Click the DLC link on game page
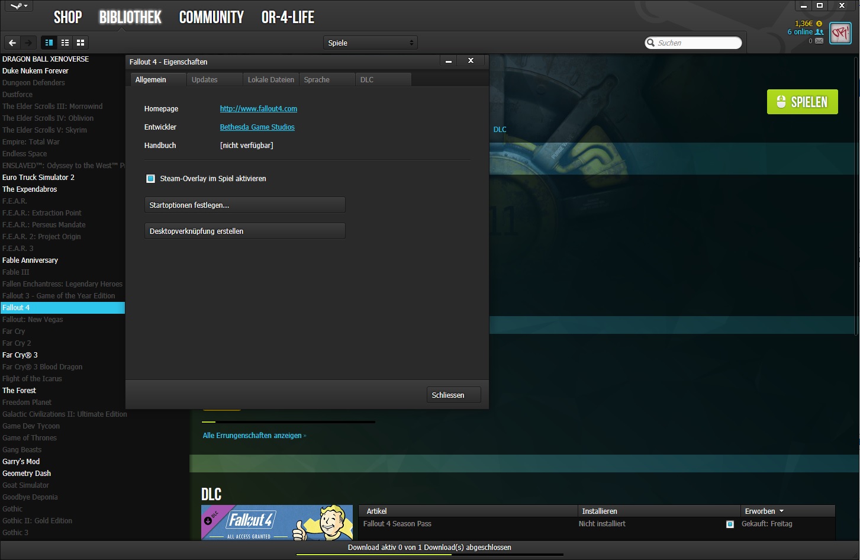Viewport: 860px width, 560px height. [x=500, y=130]
